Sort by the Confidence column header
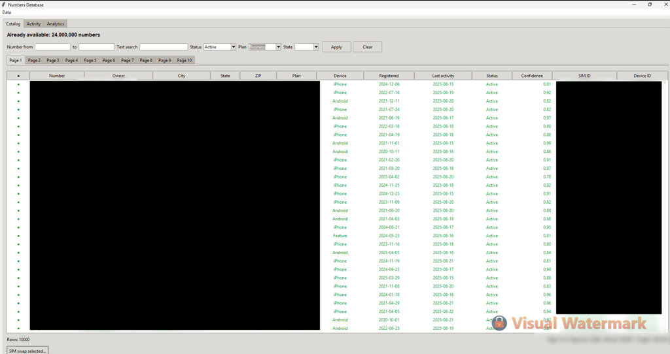Viewport: 670px width, 354px height. coord(532,76)
